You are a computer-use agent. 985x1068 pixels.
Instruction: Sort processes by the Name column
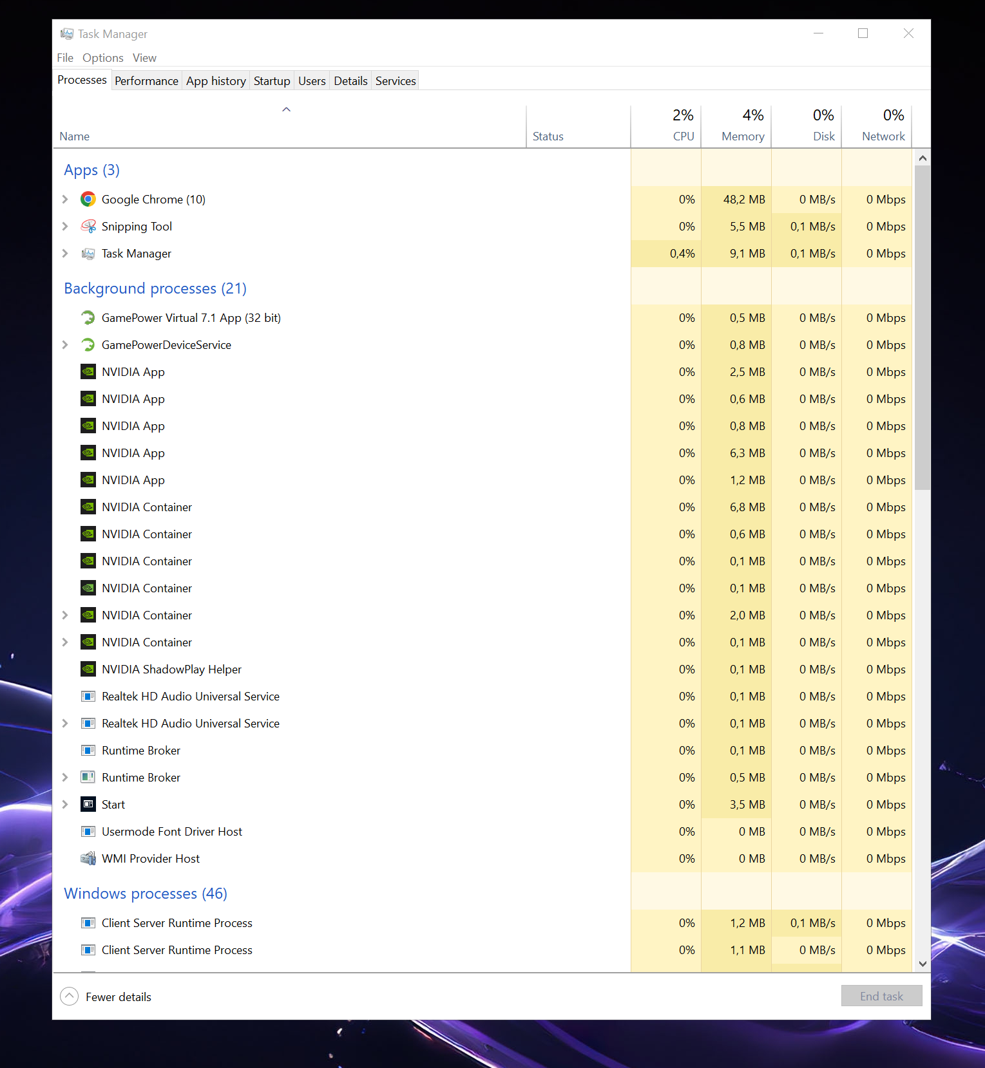289,127
